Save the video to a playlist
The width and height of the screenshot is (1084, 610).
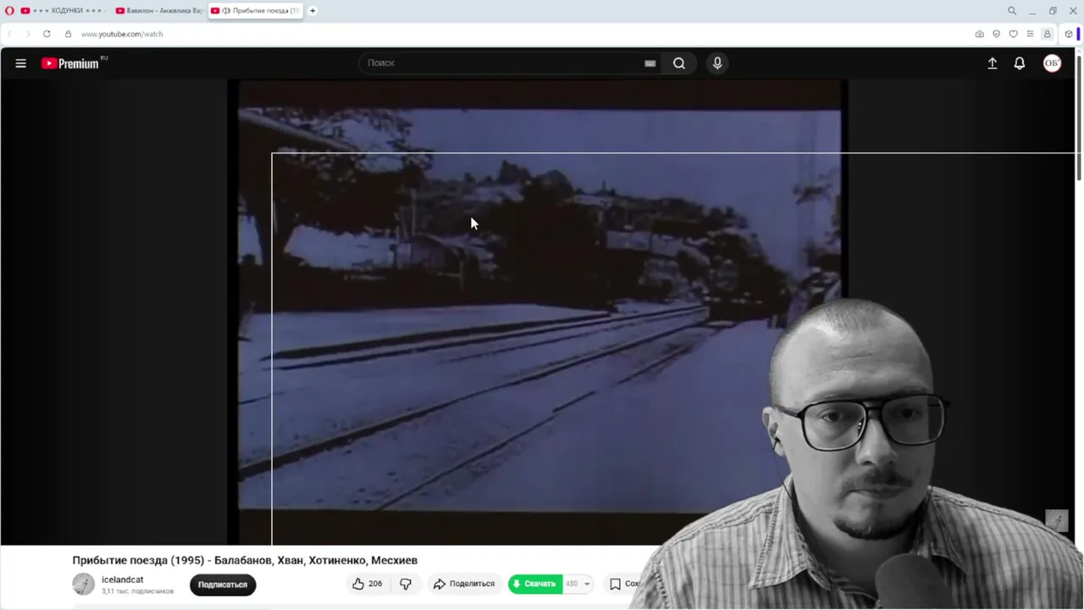click(625, 584)
